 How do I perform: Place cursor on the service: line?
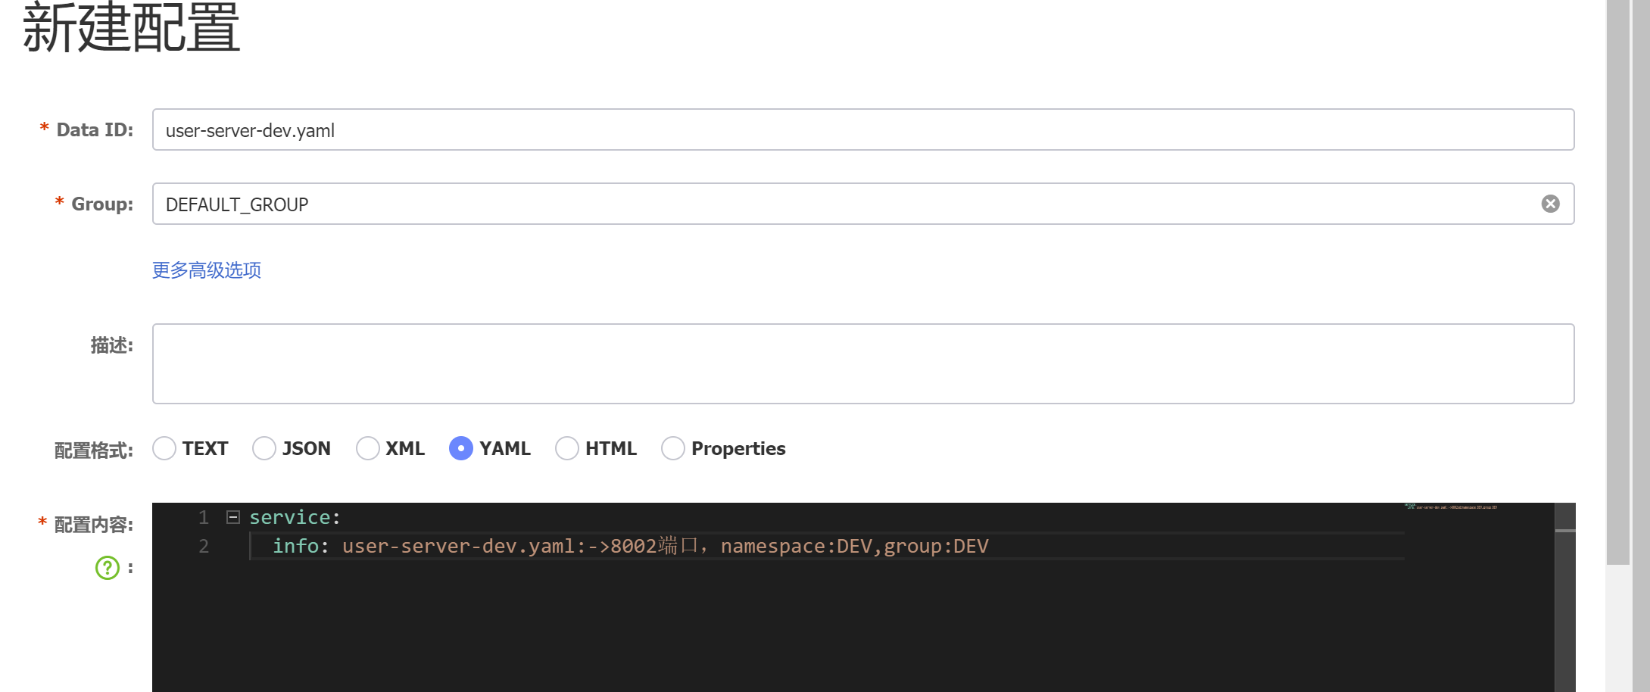[295, 517]
